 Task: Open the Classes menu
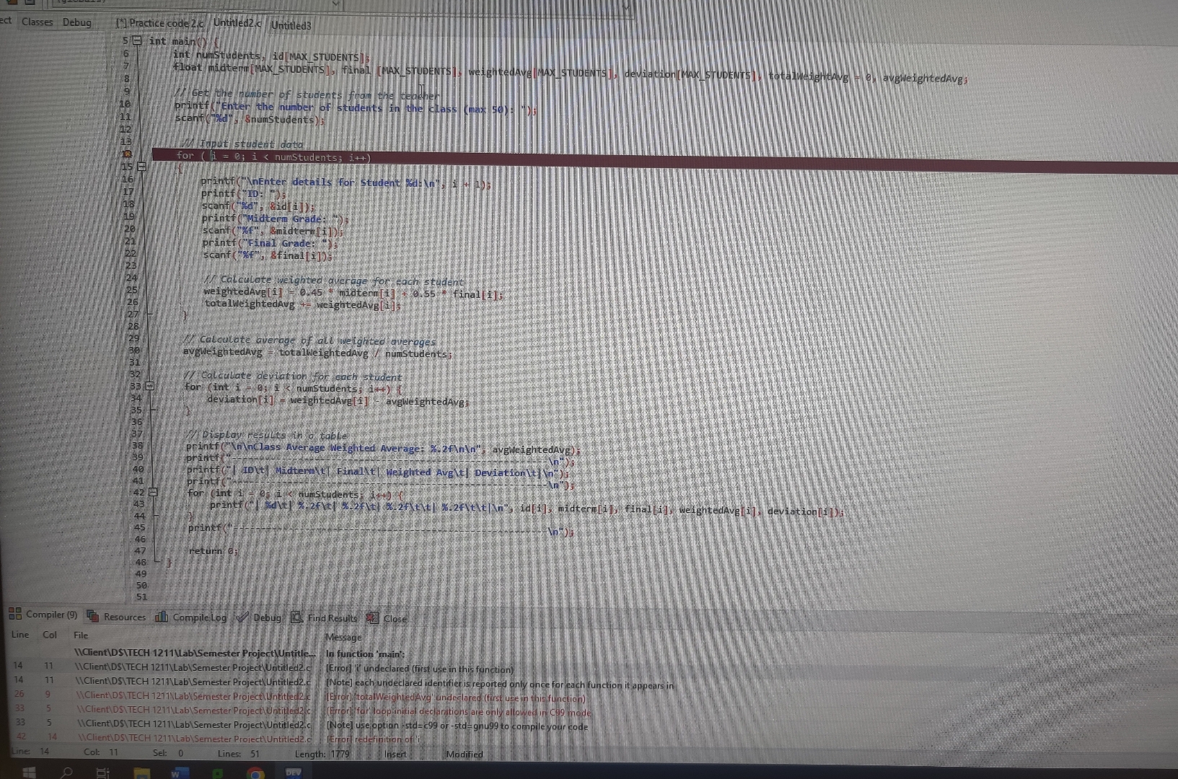(x=36, y=22)
